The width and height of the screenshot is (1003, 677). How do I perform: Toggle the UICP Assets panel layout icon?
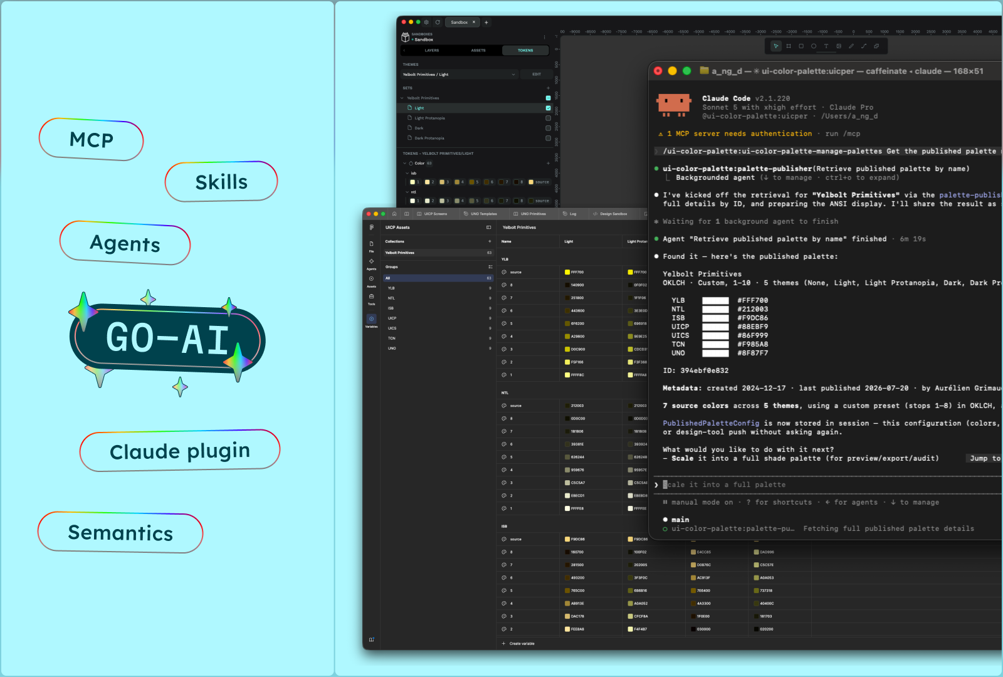click(489, 228)
